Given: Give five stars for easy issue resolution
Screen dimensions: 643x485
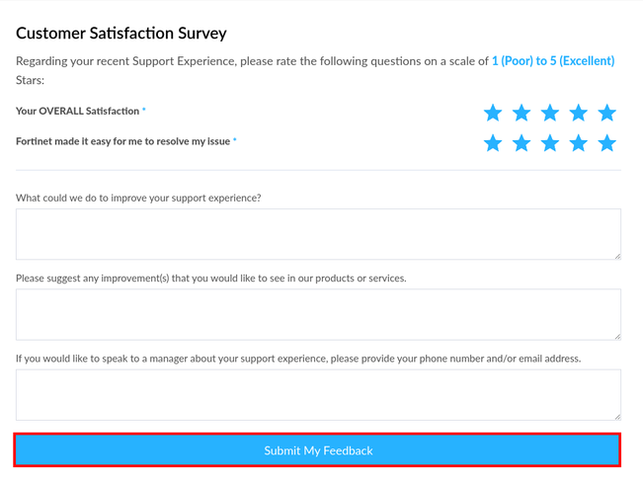Looking at the screenshot, I should 607,143.
